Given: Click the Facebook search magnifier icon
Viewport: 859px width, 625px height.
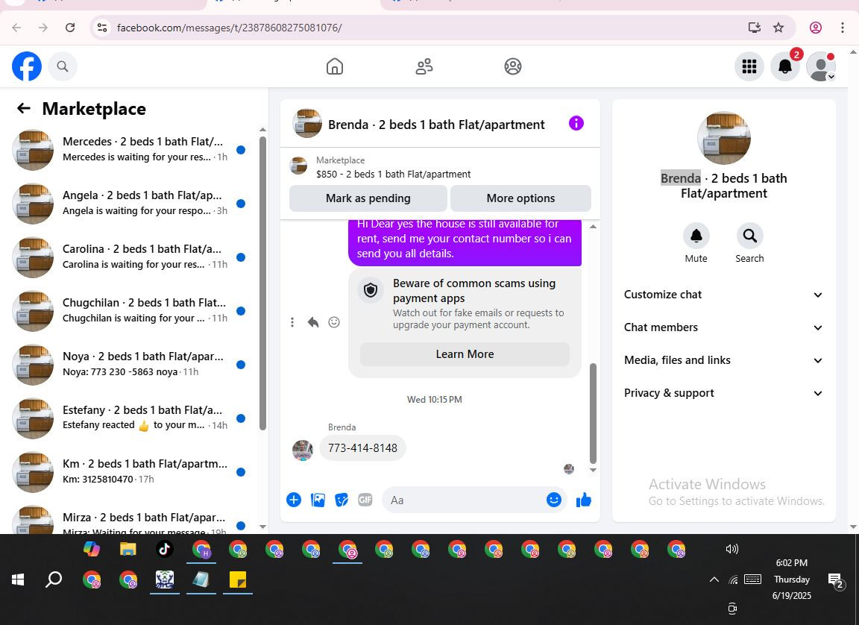Looking at the screenshot, I should click(63, 66).
